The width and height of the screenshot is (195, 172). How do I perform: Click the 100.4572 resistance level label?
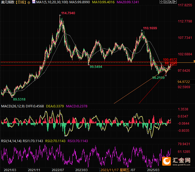click(x=170, y=60)
